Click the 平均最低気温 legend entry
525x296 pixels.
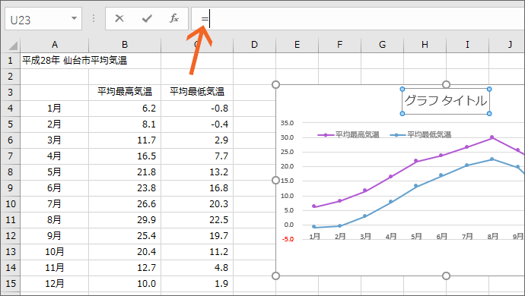coord(421,134)
